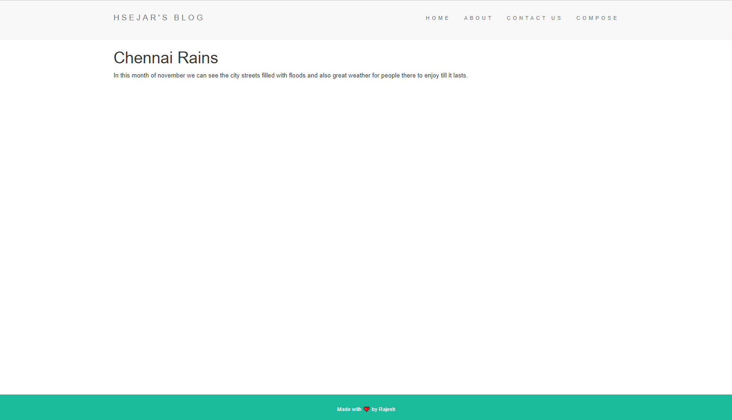The height and width of the screenshot is (420, 732).
Task: Go to the Home page
Action: click(x=437, y=18)
